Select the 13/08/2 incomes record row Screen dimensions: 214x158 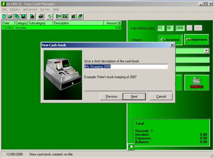[x=62, y=28]
